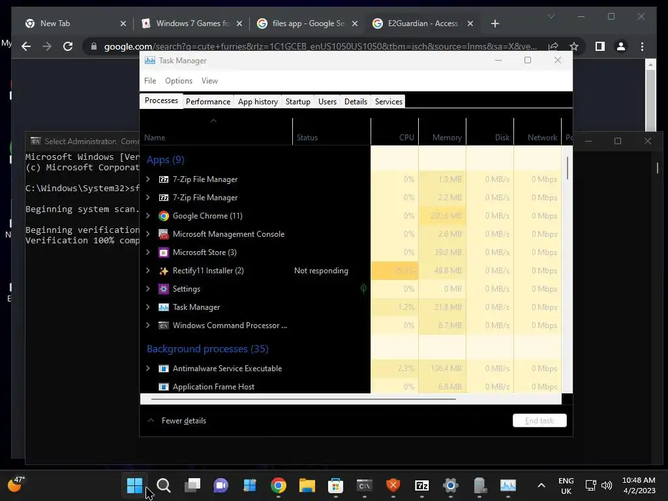
Task: Expand first 7-Zip File Manager row (1.3 MB)
Action: coord(148,179)
